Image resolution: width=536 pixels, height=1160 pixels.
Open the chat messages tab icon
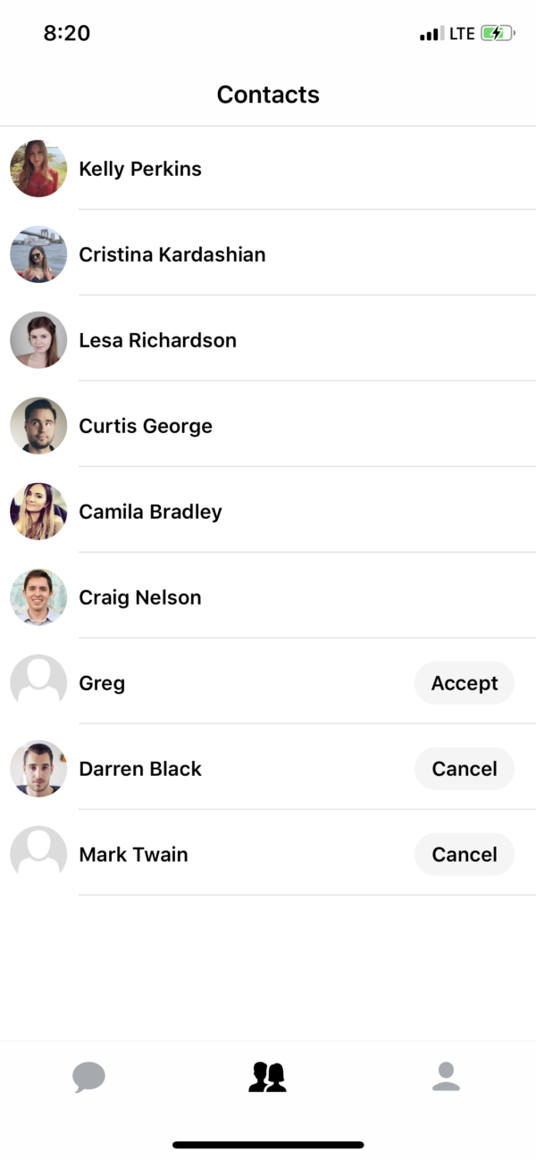point(89,1077)
